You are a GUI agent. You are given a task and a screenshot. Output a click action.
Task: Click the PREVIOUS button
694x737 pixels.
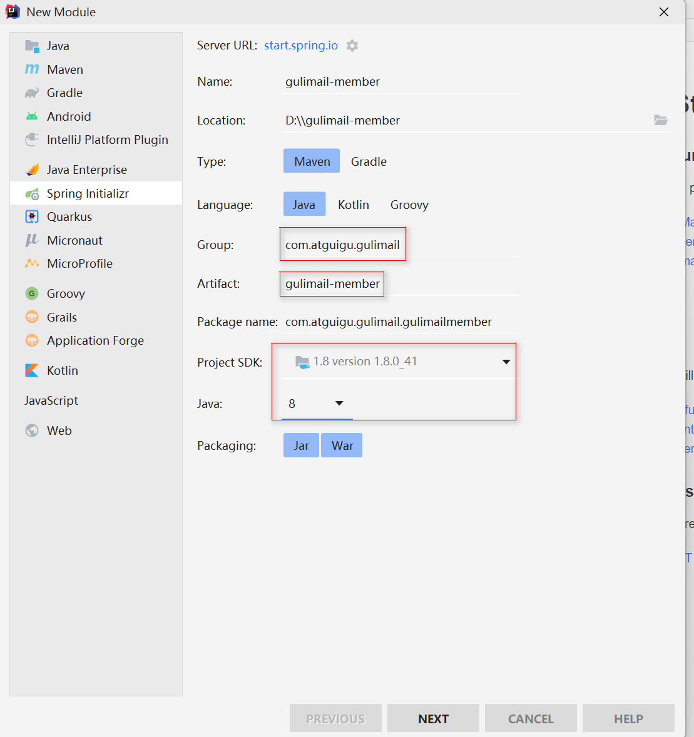[335, 718]
